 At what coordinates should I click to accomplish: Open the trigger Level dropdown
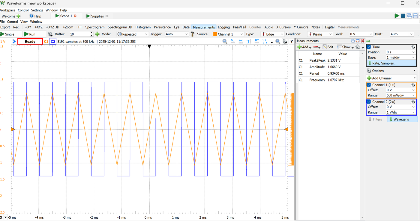pos(361,34)
